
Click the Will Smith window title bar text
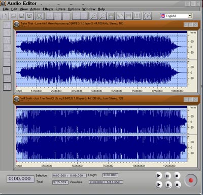tap(72, 98)
